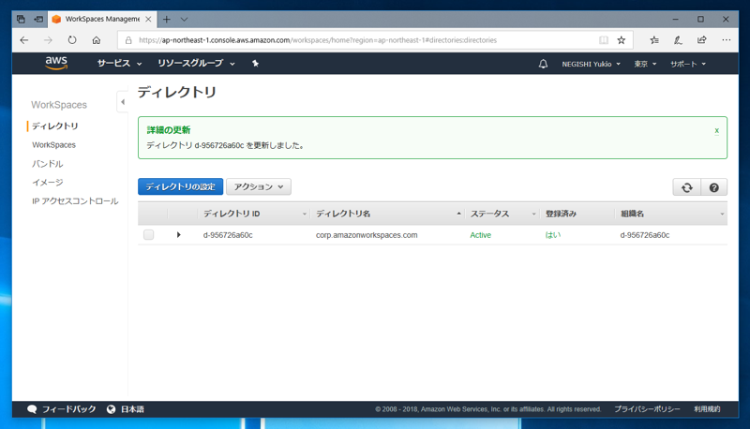Open the プライバシーポリシー link

647,409
